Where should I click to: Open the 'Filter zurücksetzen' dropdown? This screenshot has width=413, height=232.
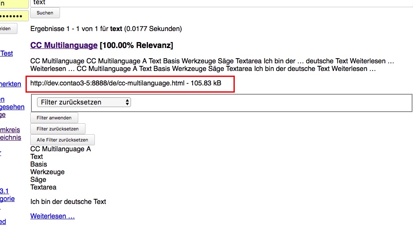(84, 102)
